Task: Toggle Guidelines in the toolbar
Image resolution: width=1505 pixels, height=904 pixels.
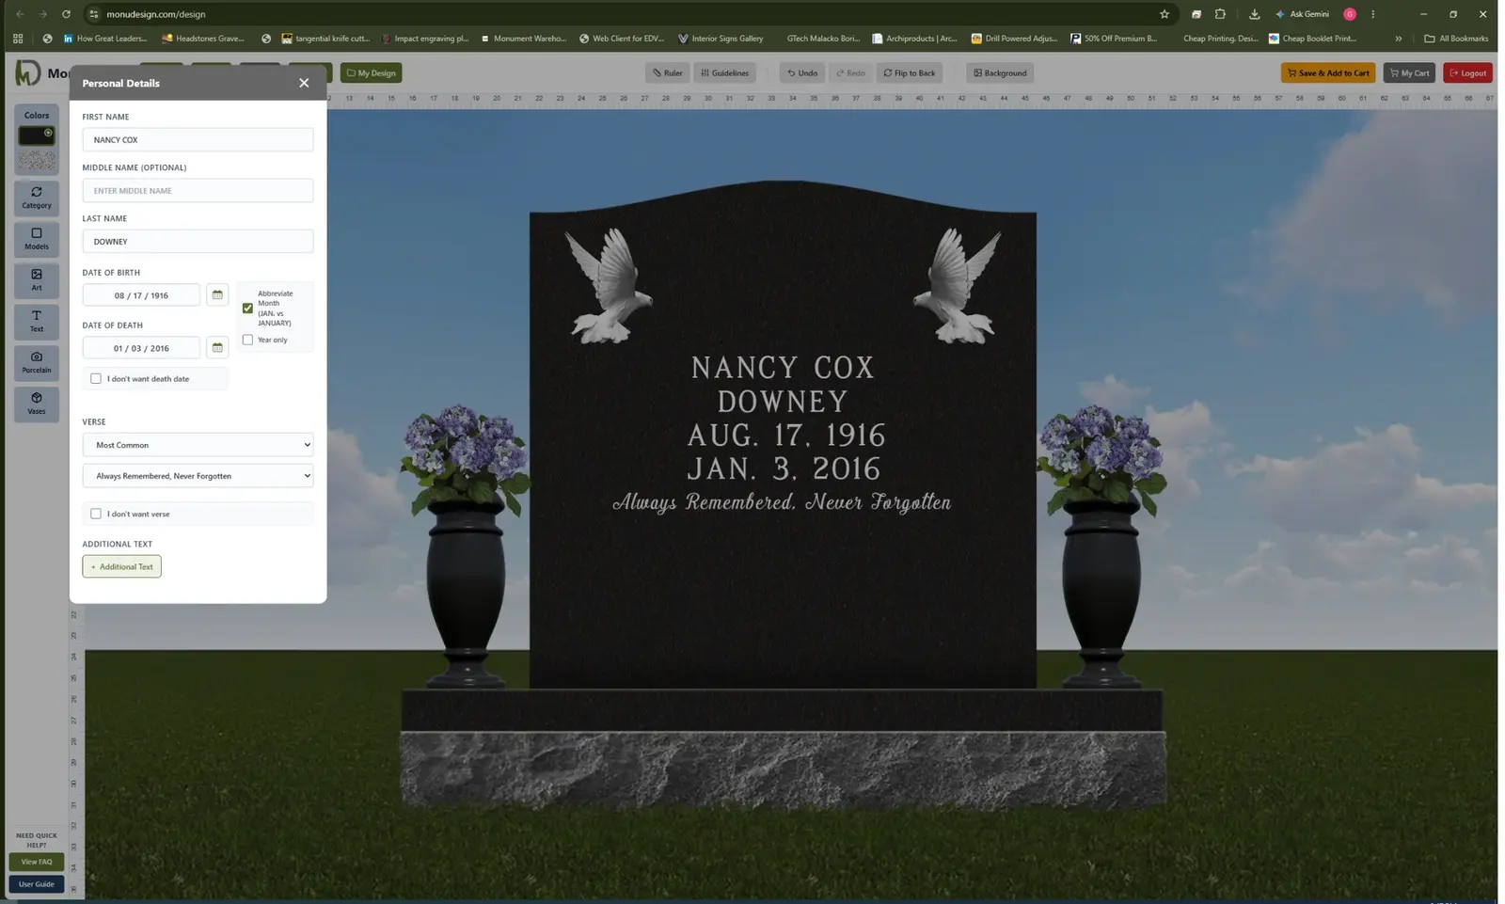Action: coord(725,72)
